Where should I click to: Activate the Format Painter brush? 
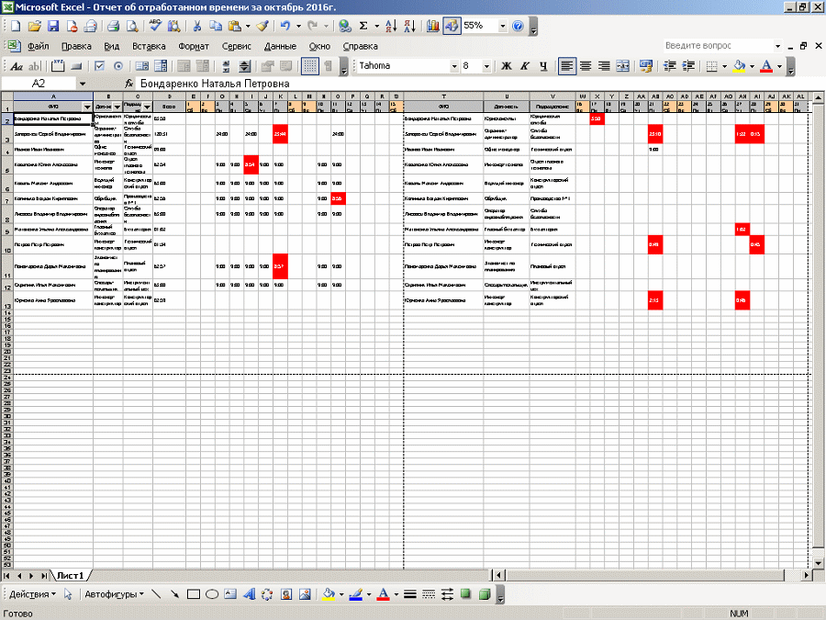click(x=262, y=26)
